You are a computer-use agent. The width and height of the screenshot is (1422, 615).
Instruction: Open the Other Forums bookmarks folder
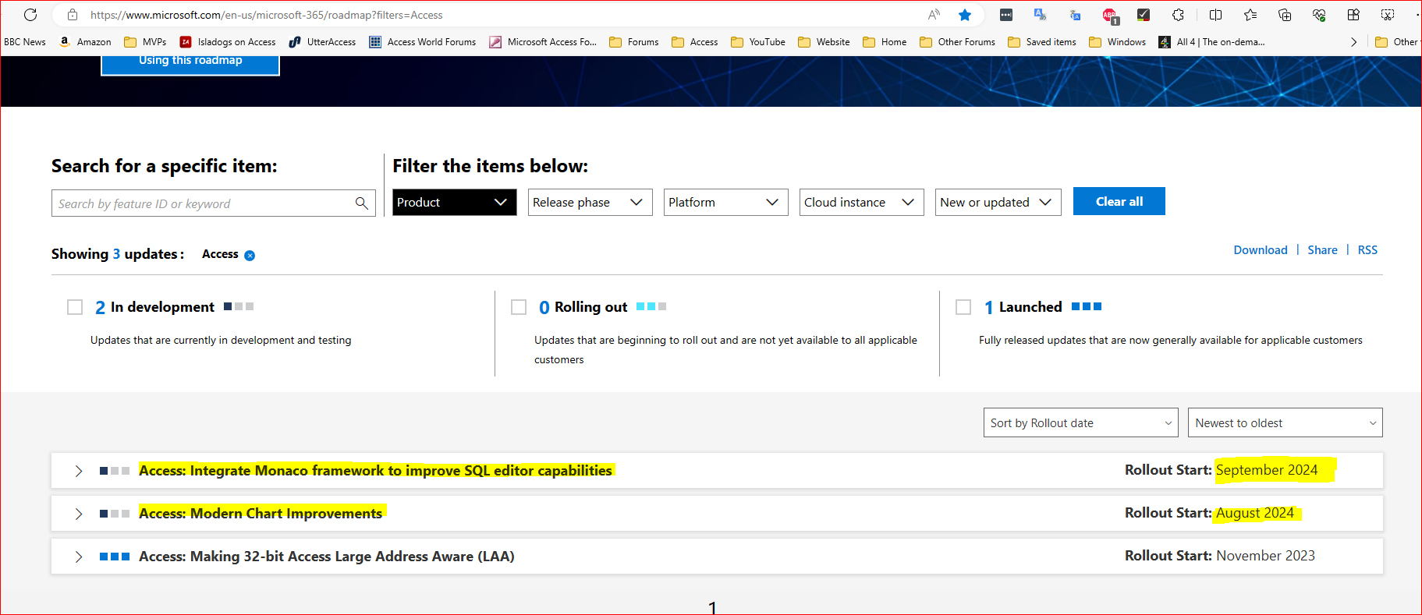(x=957, y=42)
